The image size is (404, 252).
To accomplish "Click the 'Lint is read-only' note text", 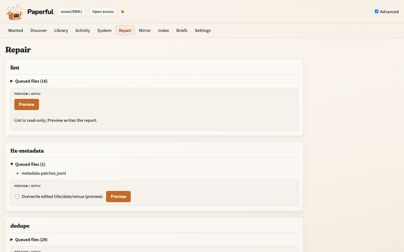I will [x=56, y=120].
